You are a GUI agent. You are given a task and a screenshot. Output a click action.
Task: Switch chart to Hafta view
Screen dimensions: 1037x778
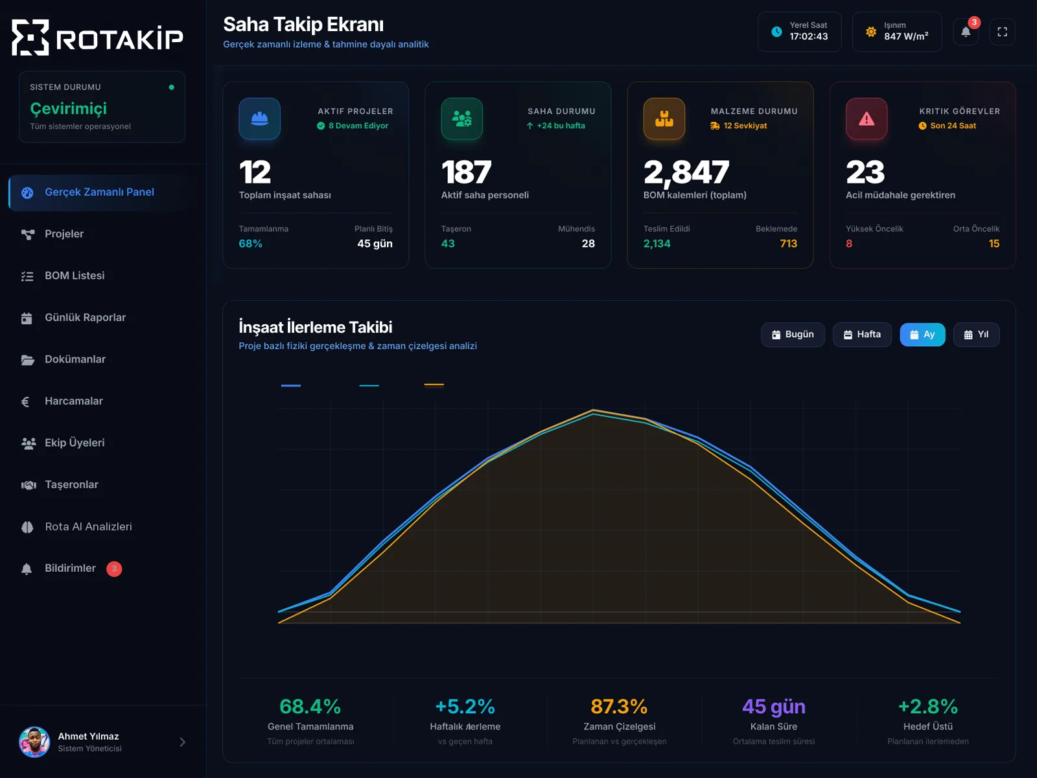862,335
